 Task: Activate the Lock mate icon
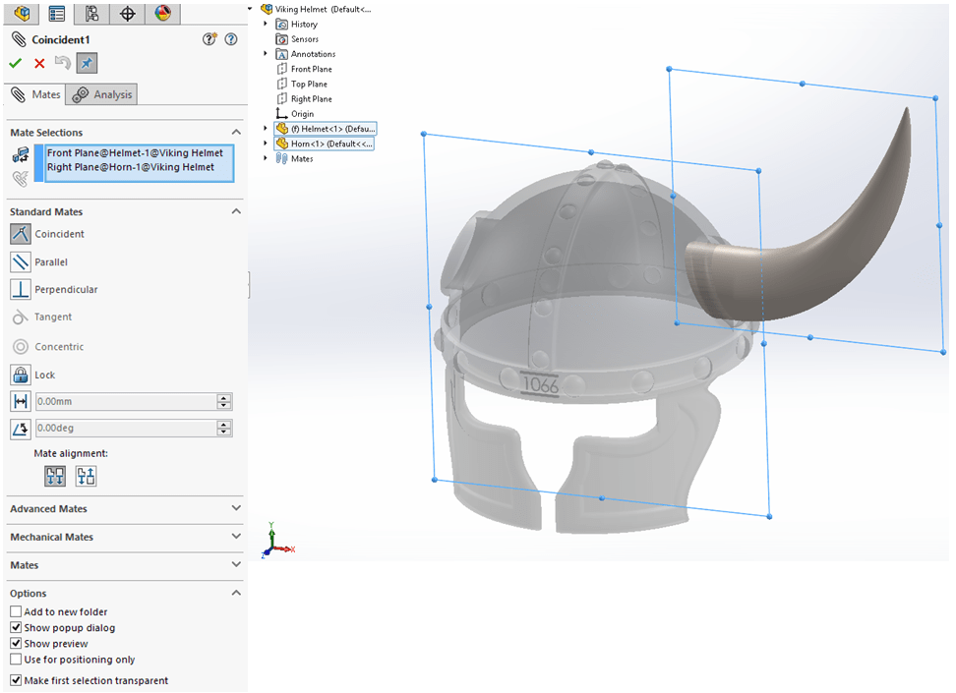pos(21,375)
